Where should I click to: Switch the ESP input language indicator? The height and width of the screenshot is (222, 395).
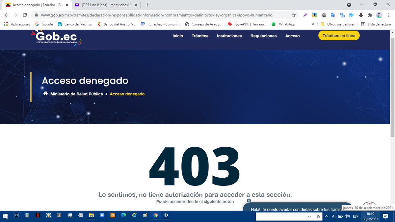point(356,216)
